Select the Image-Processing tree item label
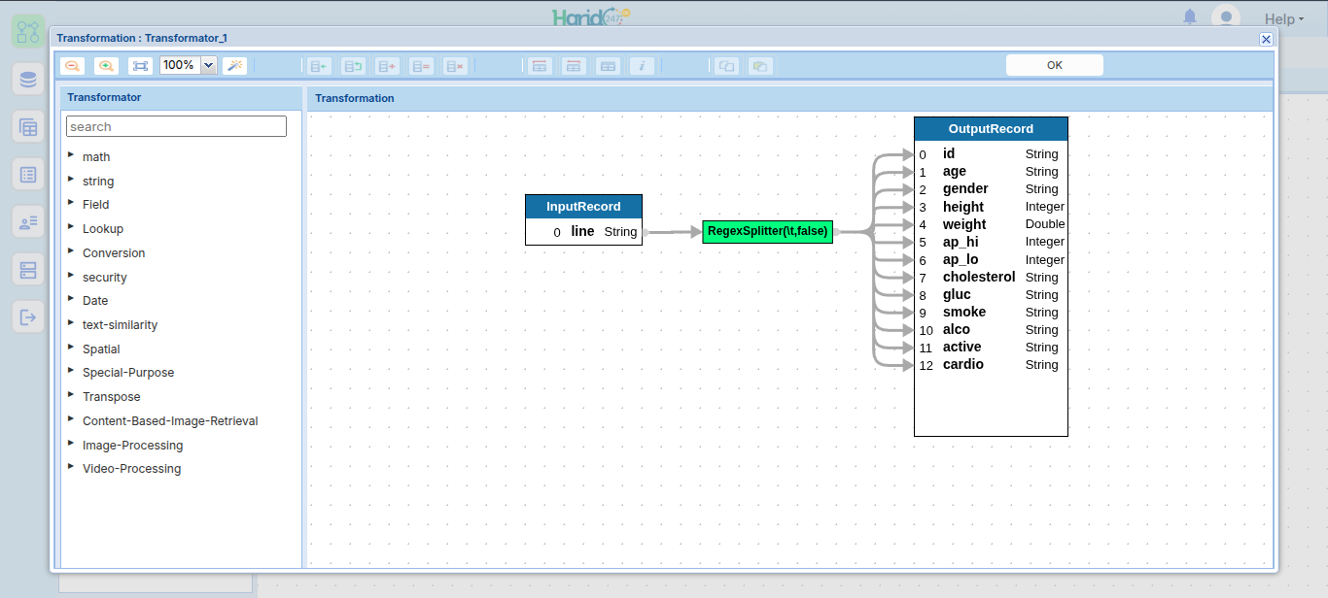This screenshot has height=598, width=1328. coord(132,446)
